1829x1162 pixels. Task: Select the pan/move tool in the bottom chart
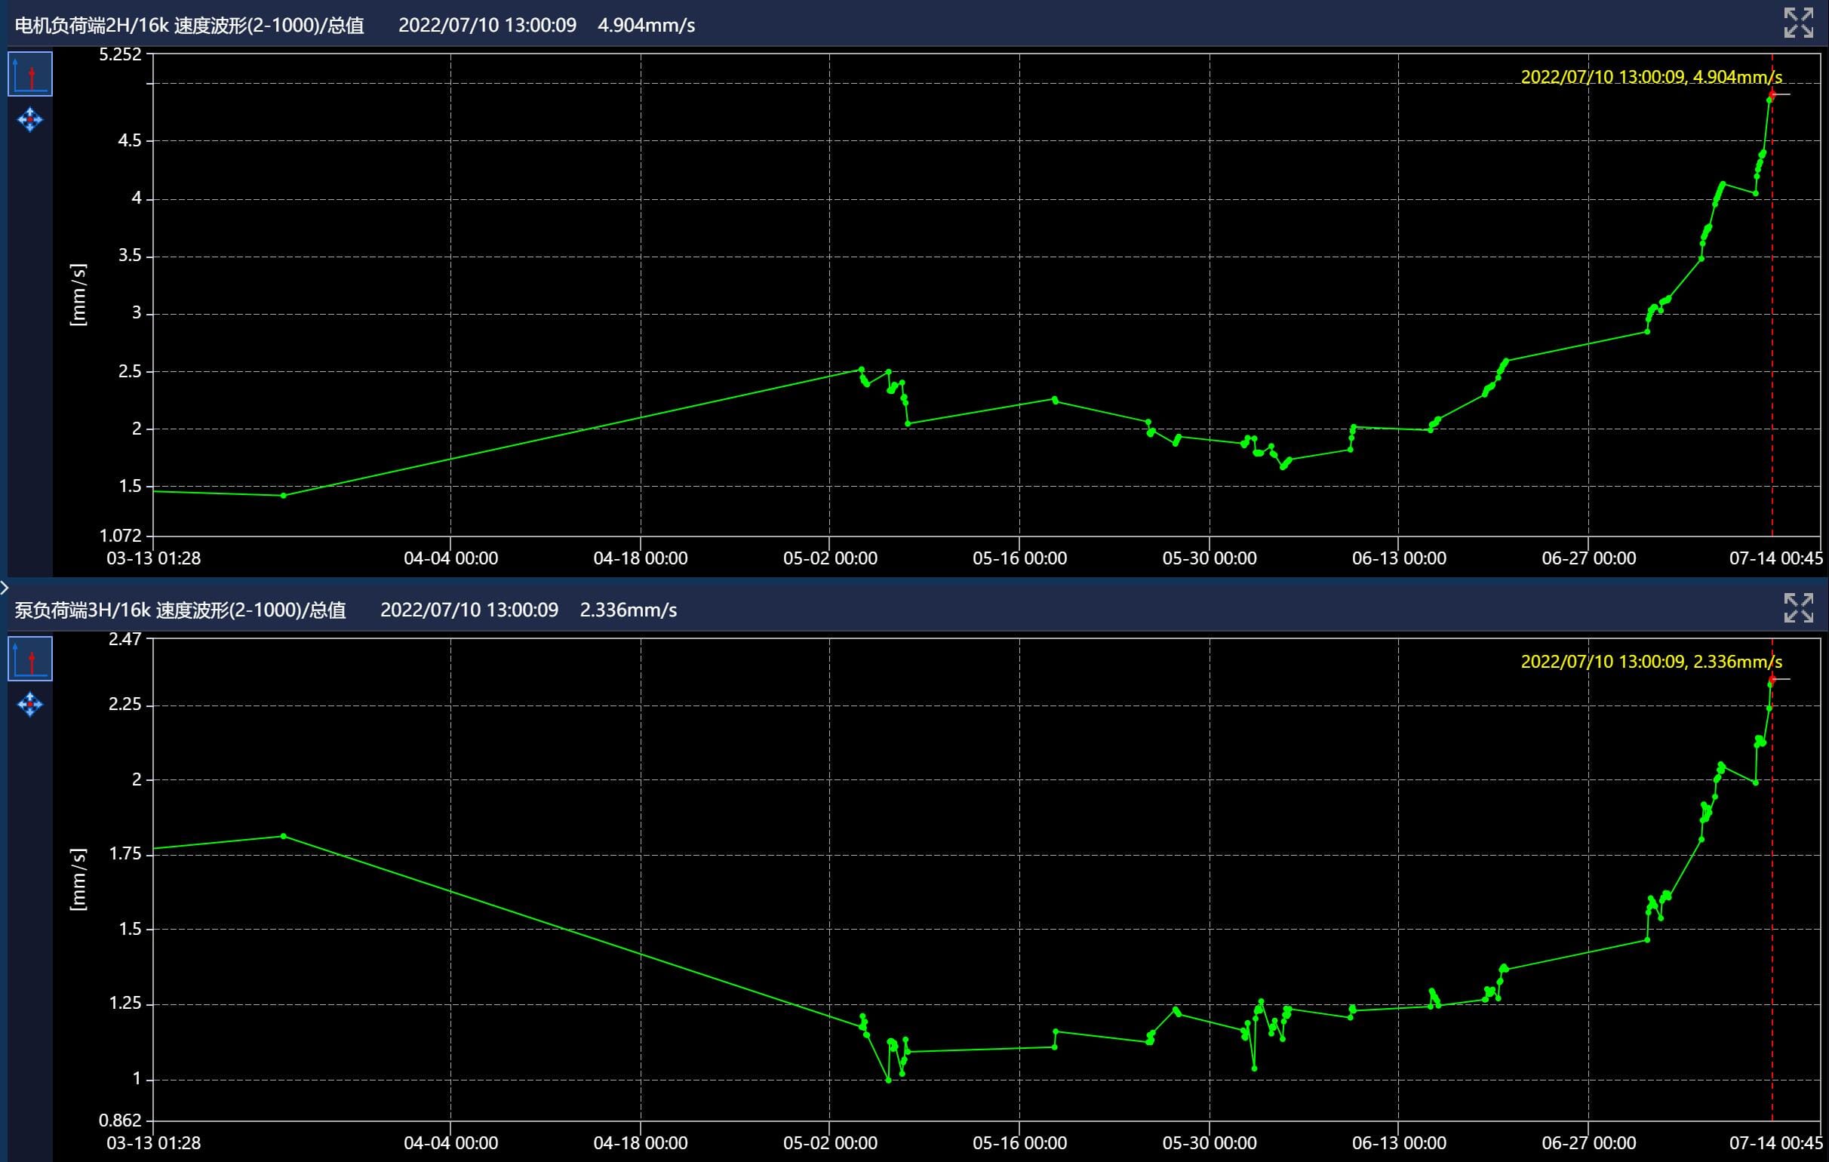(x=30, y=705)
